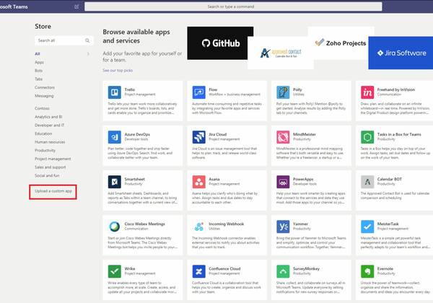Viewport: 433px width, 303px height.
Task: Click the SurveyMonkey app title
Action: [306, 268]
